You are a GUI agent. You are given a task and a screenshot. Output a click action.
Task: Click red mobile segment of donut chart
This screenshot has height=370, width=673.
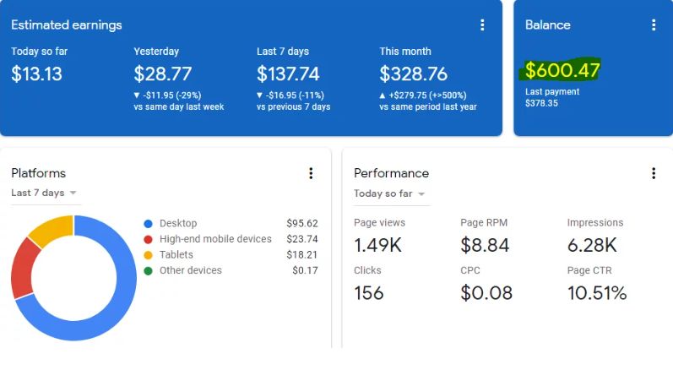(x=23, y=269)
